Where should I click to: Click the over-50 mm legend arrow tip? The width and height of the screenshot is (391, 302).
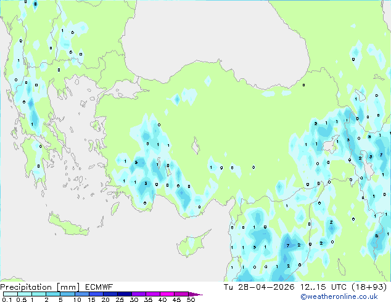tap(196, 294)
